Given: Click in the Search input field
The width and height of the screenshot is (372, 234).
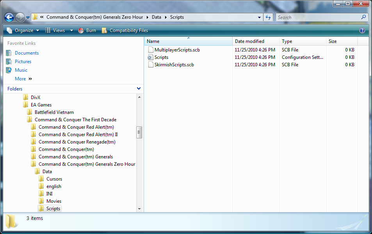Looking at the screenshot, I should 317,17.
